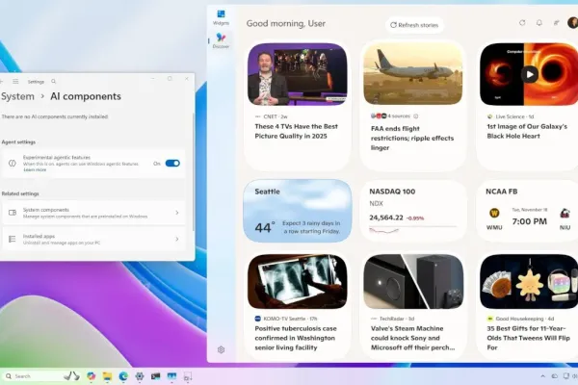Show hidden system tray icons chevron
The width and height of the screenshot is (578, 385).
point(542,376)
